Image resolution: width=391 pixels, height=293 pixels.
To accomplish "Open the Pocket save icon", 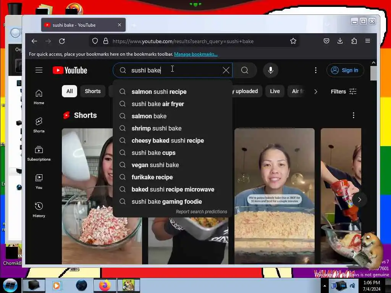I will click(x=326, y=41).
